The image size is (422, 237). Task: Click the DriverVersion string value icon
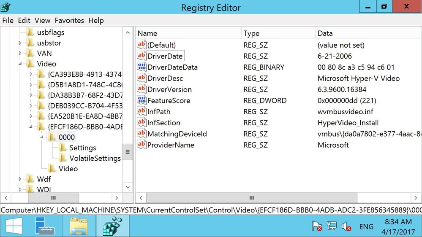pyautogui.click(x=142, y=89)
